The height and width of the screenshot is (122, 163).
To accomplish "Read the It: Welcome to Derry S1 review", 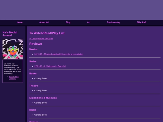I will [x=50, y=66].
